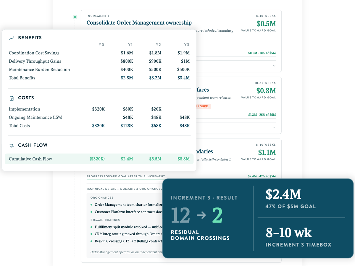Select the Coordination Cost Savings row label
Screen dimensions: 355x266
(x=34, y=53)
